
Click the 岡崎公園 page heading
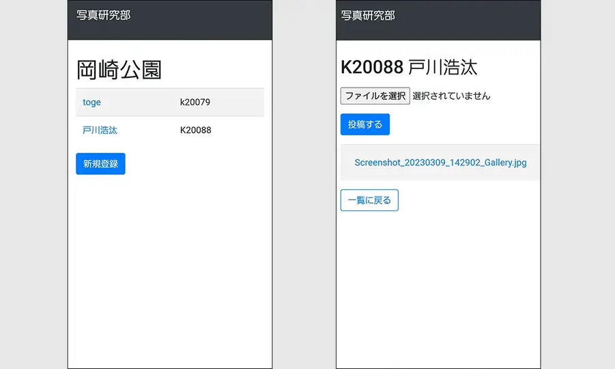(x=119, y=70)
